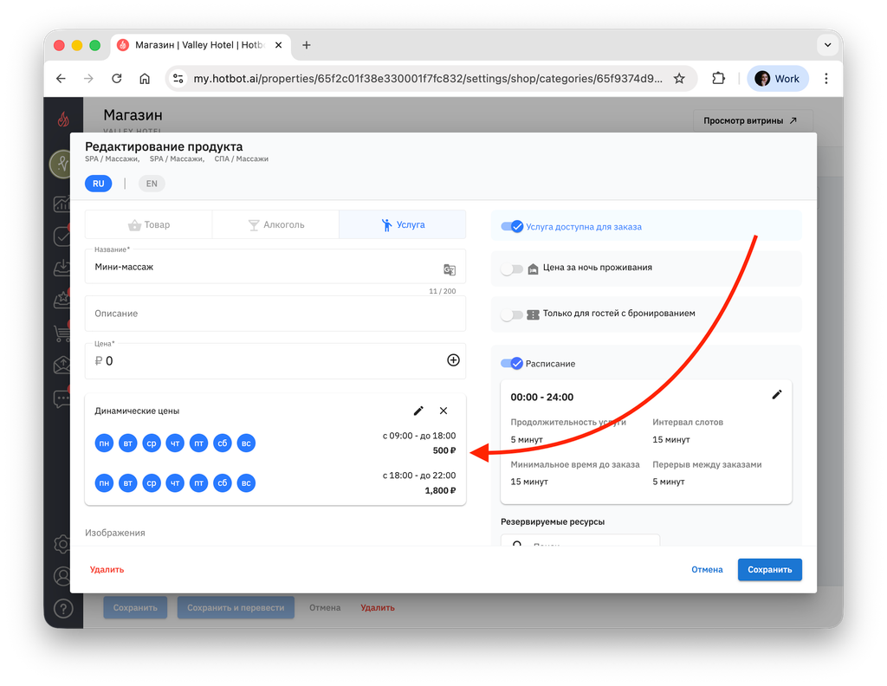Image resolution: width=887 pixels, height=686 pixels.
Task: Toggle сб in 18:00-22:00 price row
Action: pos(223,483)
